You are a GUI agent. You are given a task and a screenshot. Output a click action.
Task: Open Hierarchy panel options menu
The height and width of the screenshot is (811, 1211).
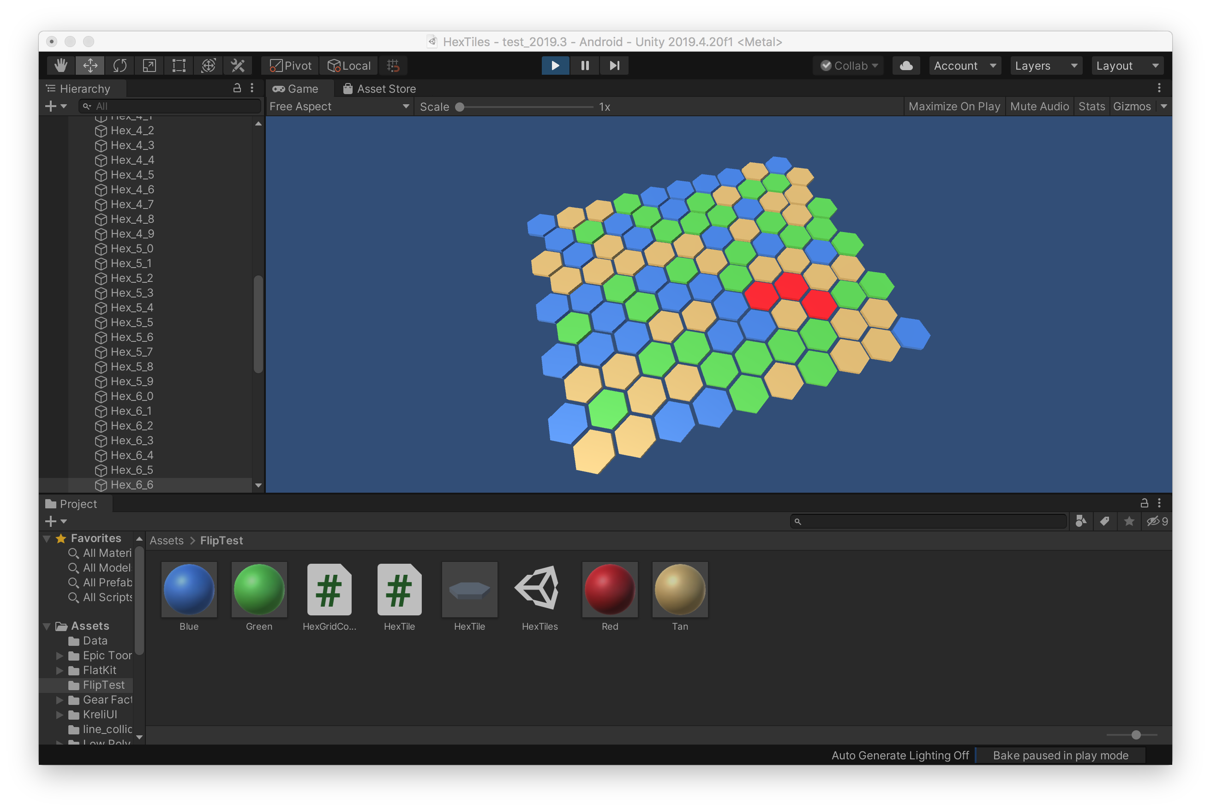tap(252, 88)
